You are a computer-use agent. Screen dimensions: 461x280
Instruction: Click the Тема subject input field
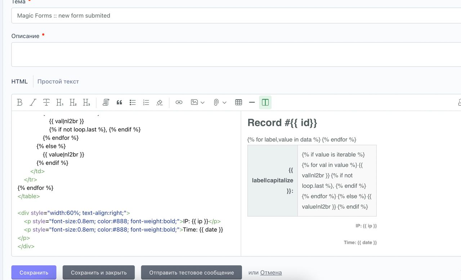click(236, 15)
